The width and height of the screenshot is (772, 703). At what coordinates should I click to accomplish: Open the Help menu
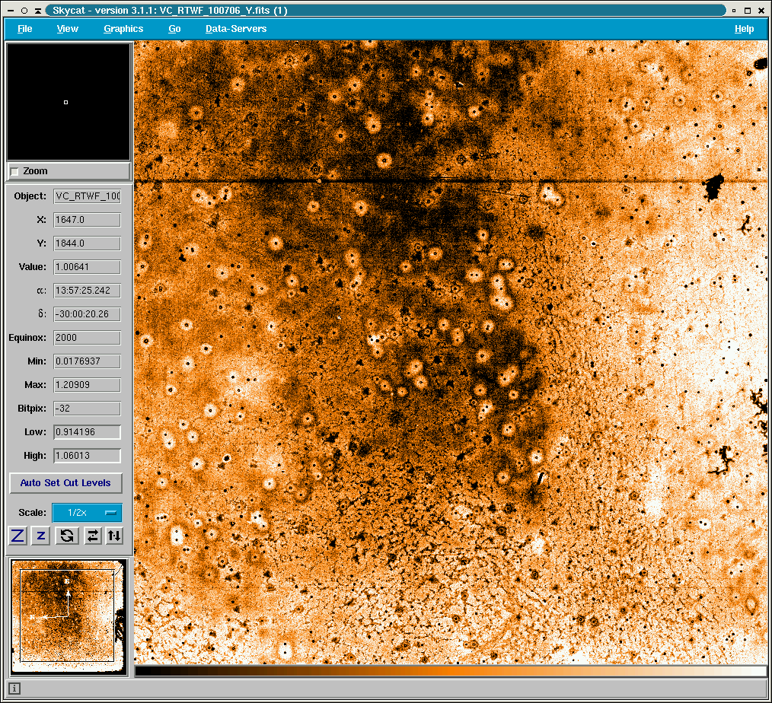(744, 29)
